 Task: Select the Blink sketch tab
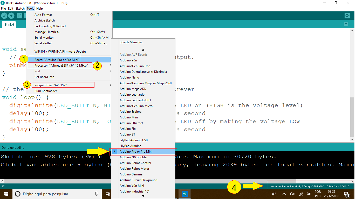coord(9,25)
